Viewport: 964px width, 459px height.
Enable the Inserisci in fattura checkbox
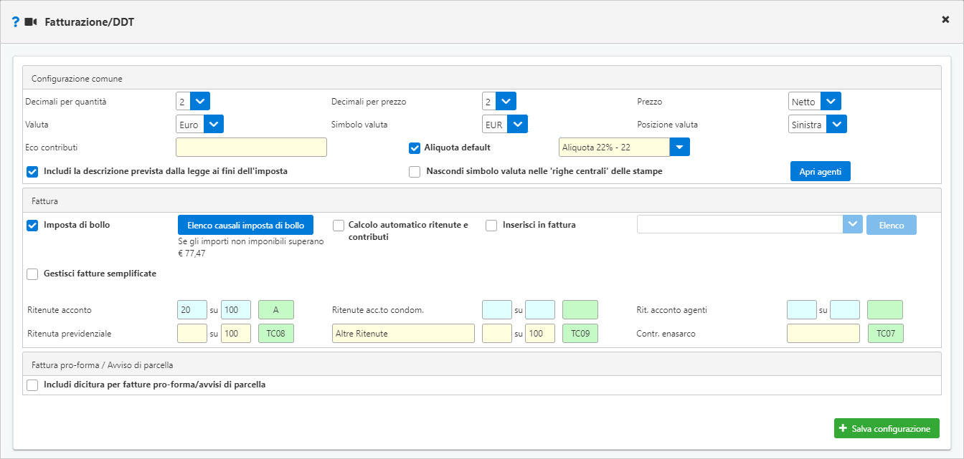coord(491,226)
